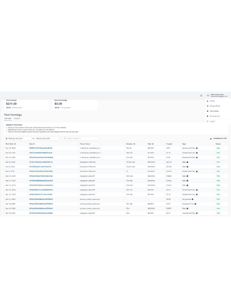
Task: Open the notifications bell icon
Action: [x=201, y=96]
